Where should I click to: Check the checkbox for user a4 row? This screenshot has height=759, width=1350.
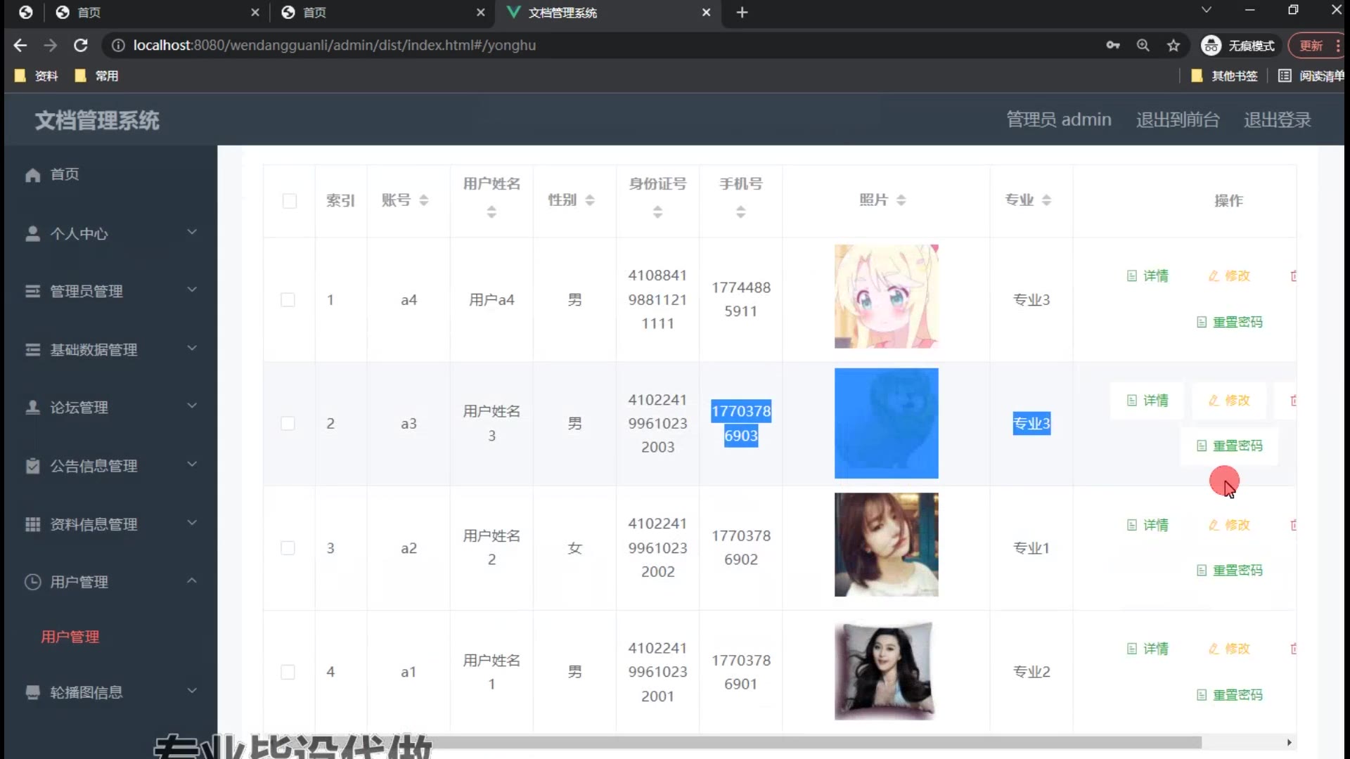[288, 300]
